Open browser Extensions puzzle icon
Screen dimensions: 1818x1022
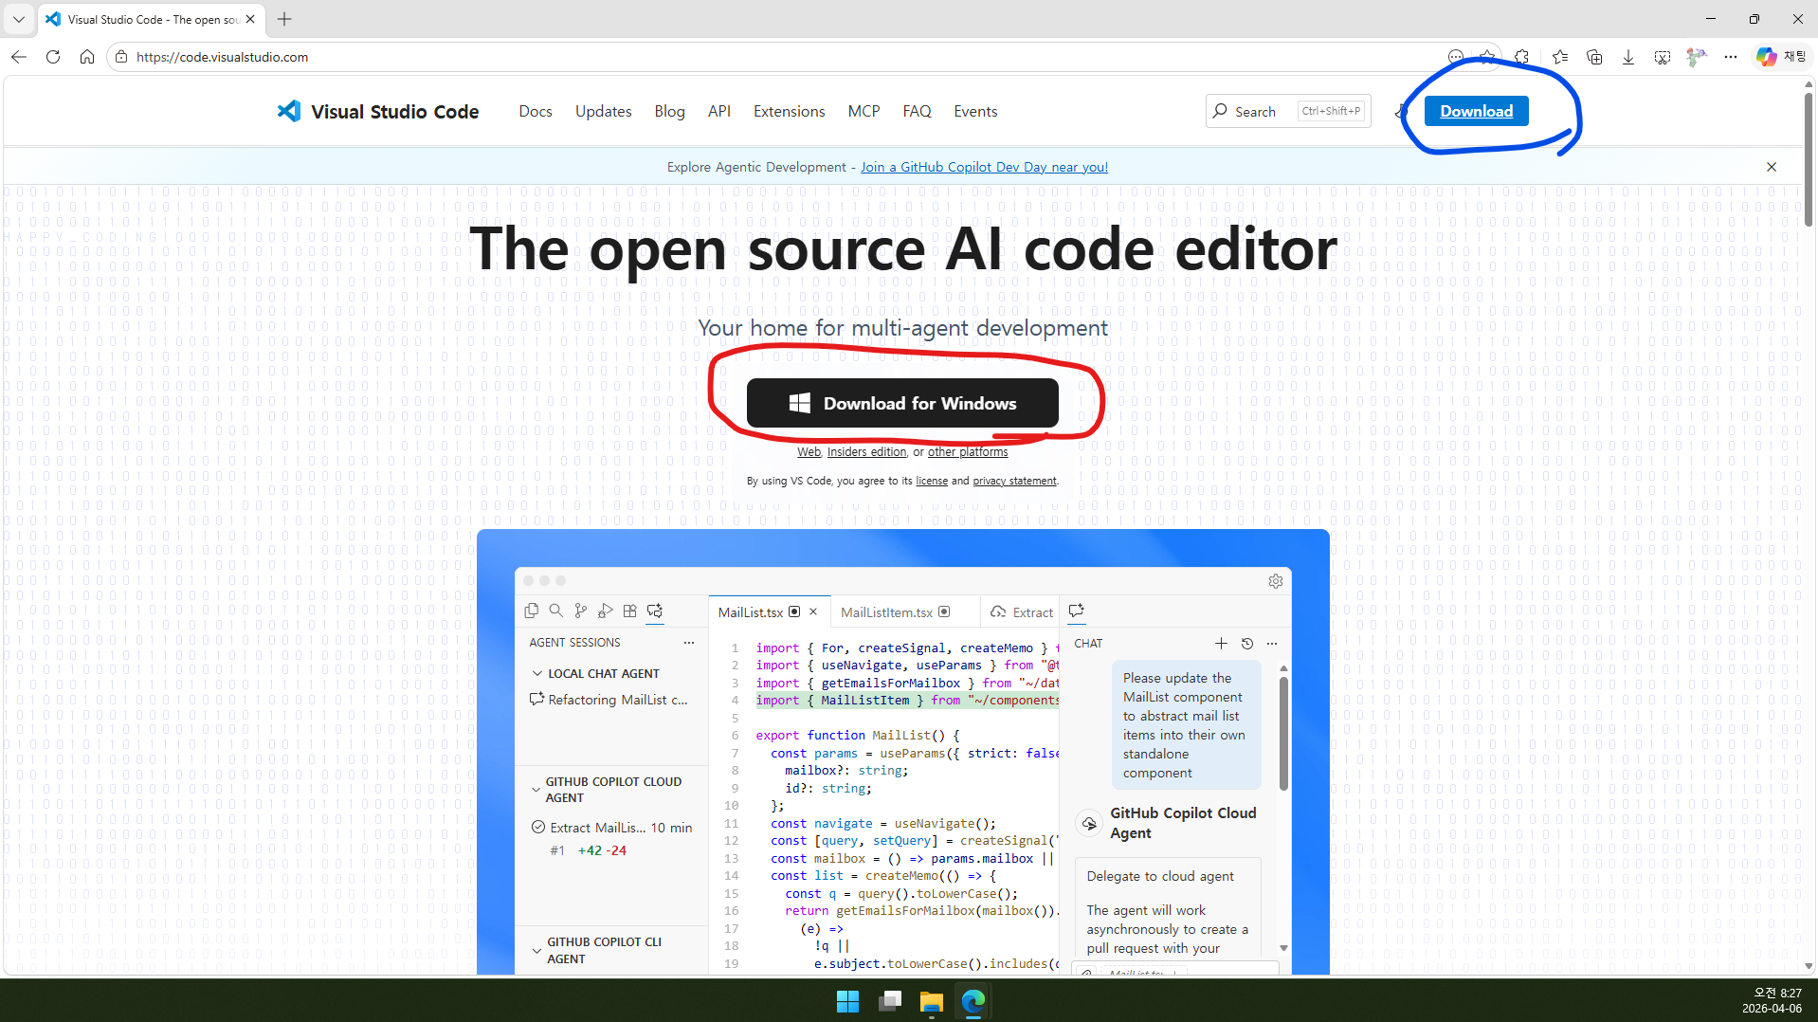[x=1521, y=57]
